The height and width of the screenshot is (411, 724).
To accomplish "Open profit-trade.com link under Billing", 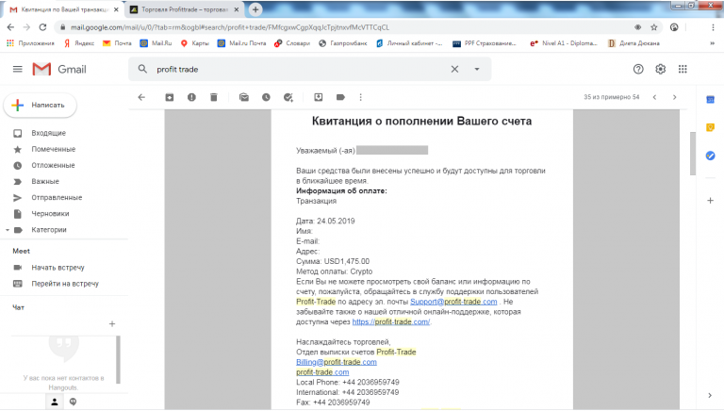I will pos(322,372).
